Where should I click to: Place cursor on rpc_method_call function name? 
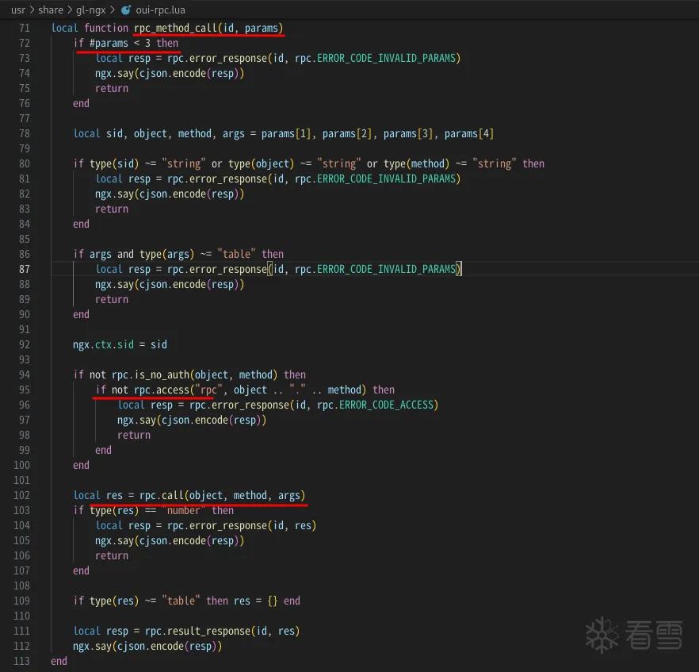[x=175, y=28]
